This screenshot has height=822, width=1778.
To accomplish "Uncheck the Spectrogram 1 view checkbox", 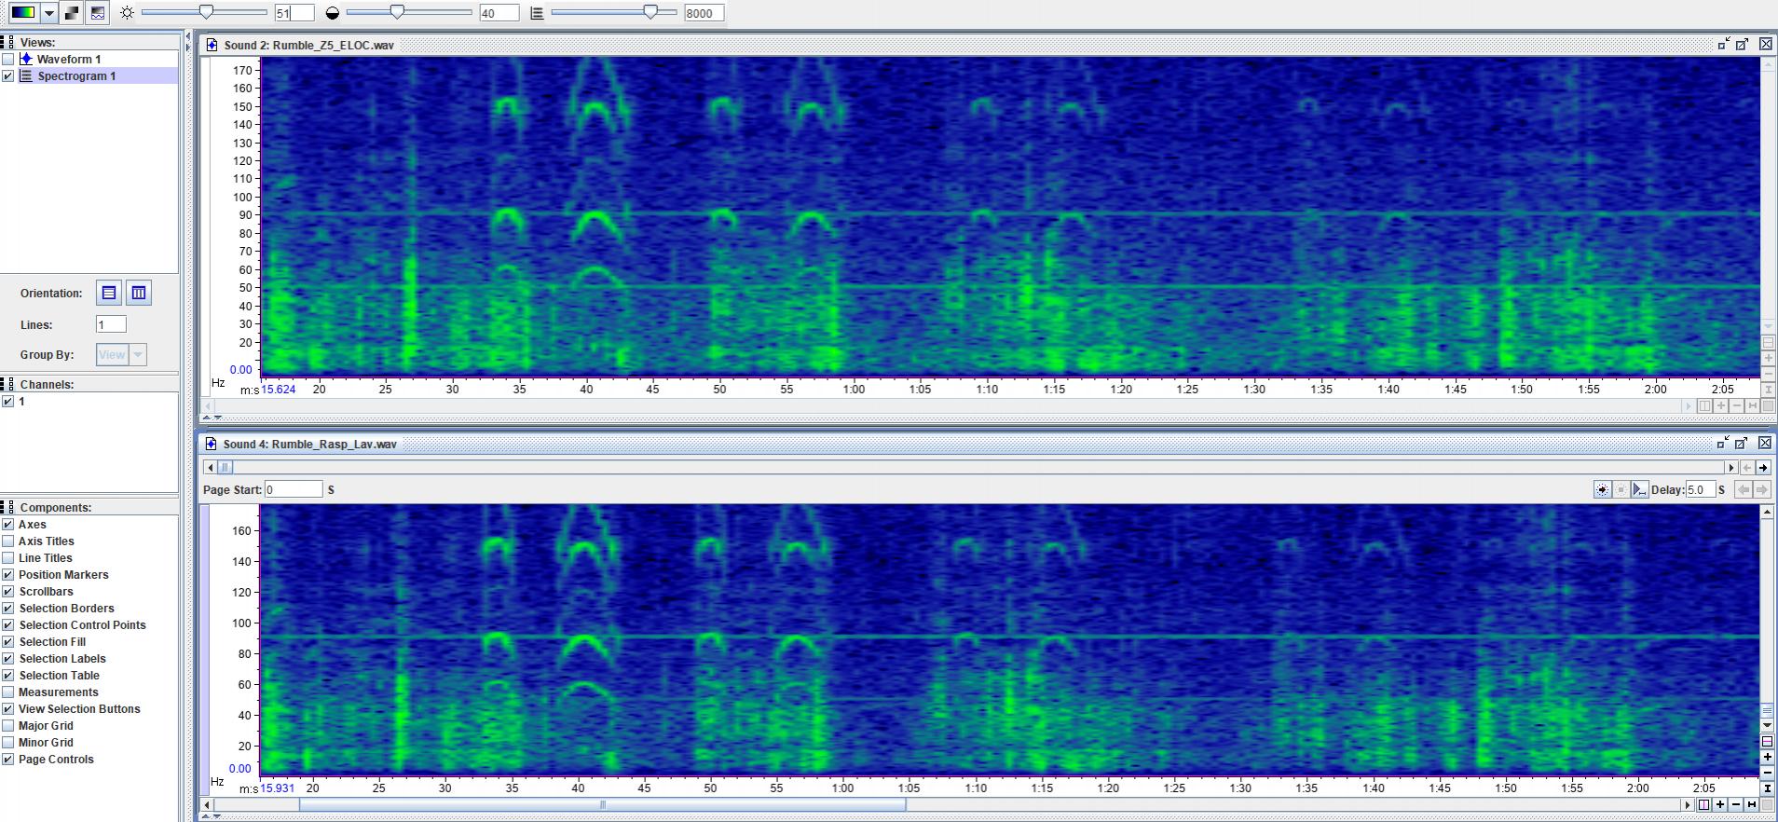I will point(8,75).
